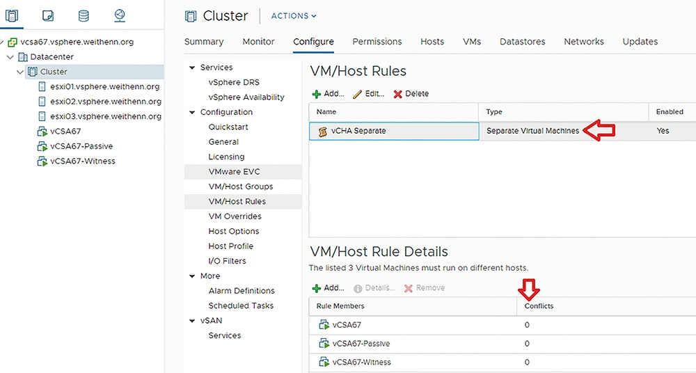This screenshot has width=696, height=373.
Task: Click VM icon of vCSA67 rule member
Action: 324,324
